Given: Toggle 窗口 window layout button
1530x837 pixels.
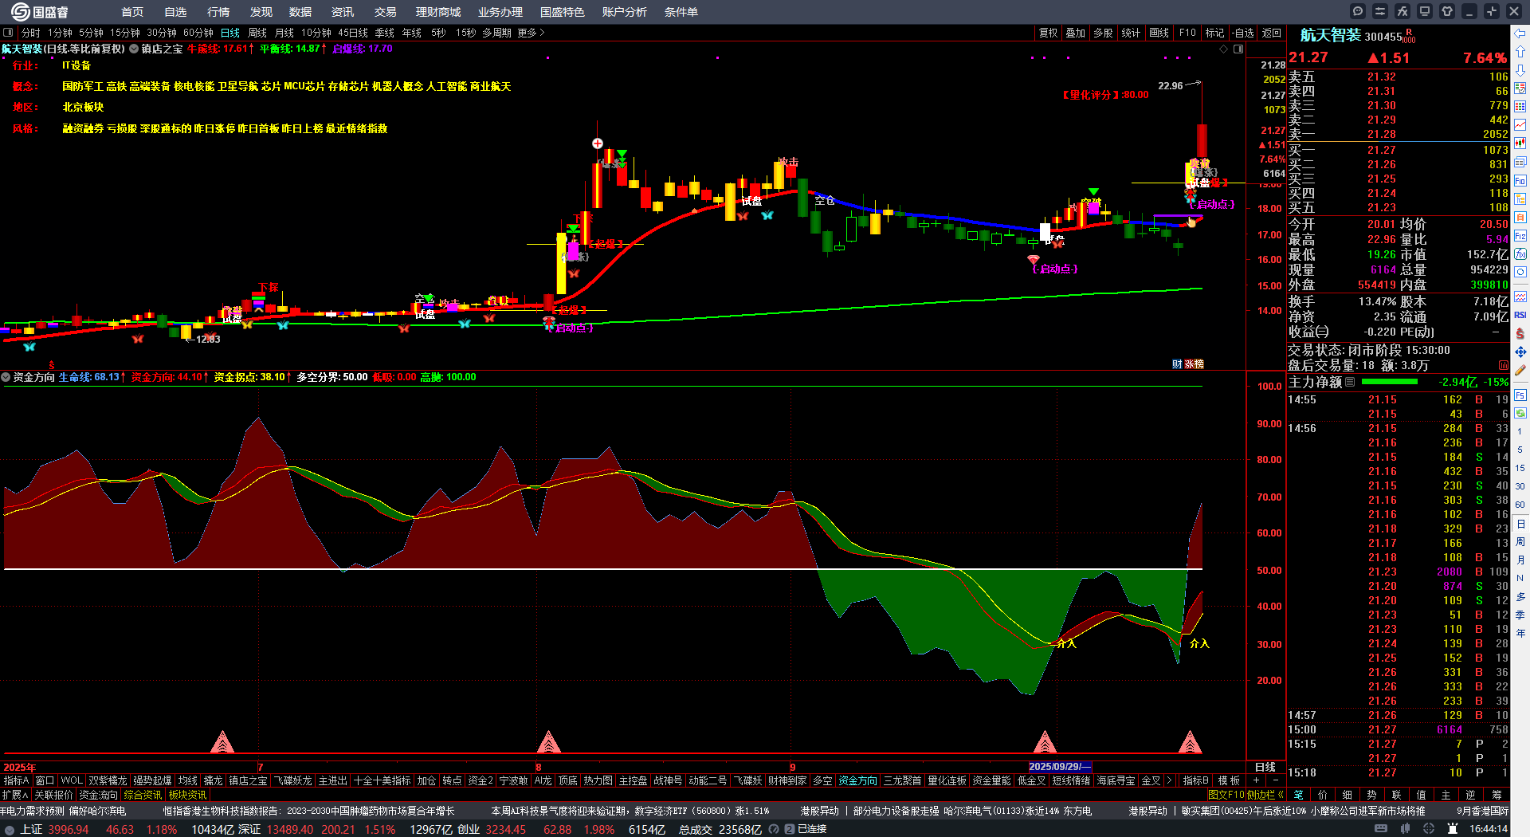Looking at the screenshot, I should 45,780.
